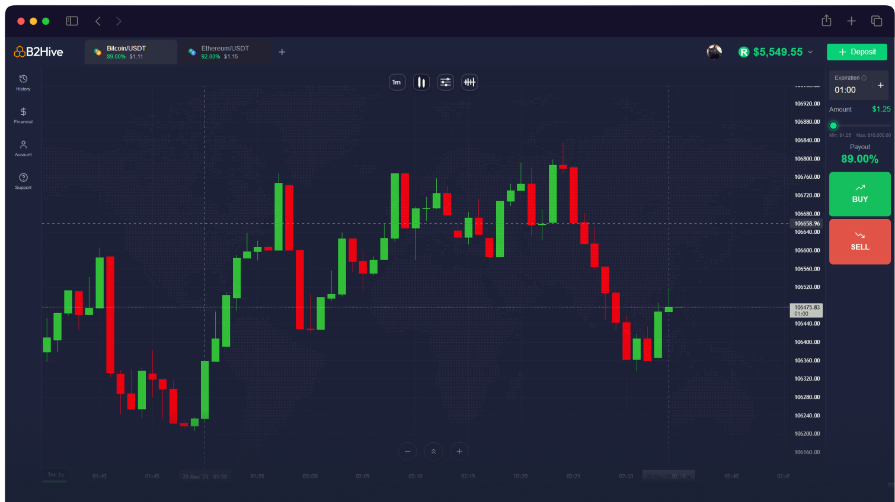Collapse chart controls with double chevron
Image resolution: width=895 pixels, height=502 pixels.
433,452
